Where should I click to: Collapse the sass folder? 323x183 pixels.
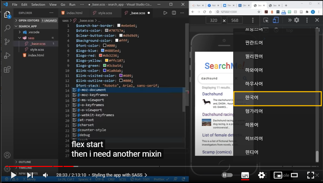pos(31,38)
